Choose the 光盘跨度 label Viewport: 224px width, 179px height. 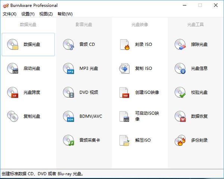[x=32, y=92]
